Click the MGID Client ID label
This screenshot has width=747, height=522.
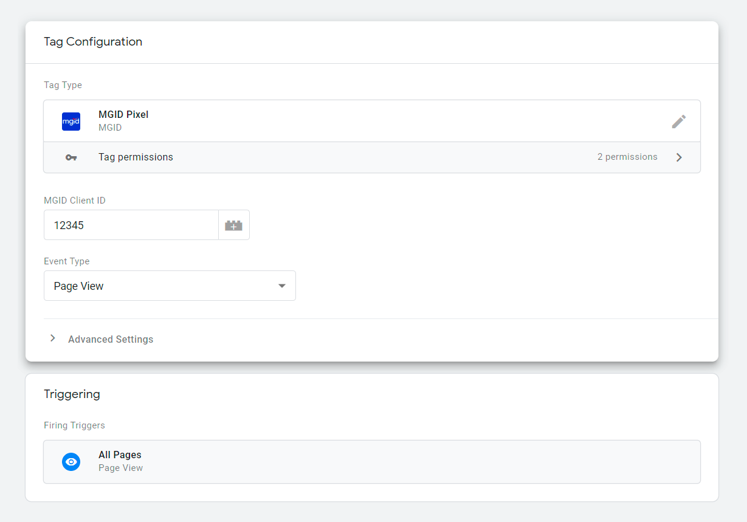click(75, 201)
